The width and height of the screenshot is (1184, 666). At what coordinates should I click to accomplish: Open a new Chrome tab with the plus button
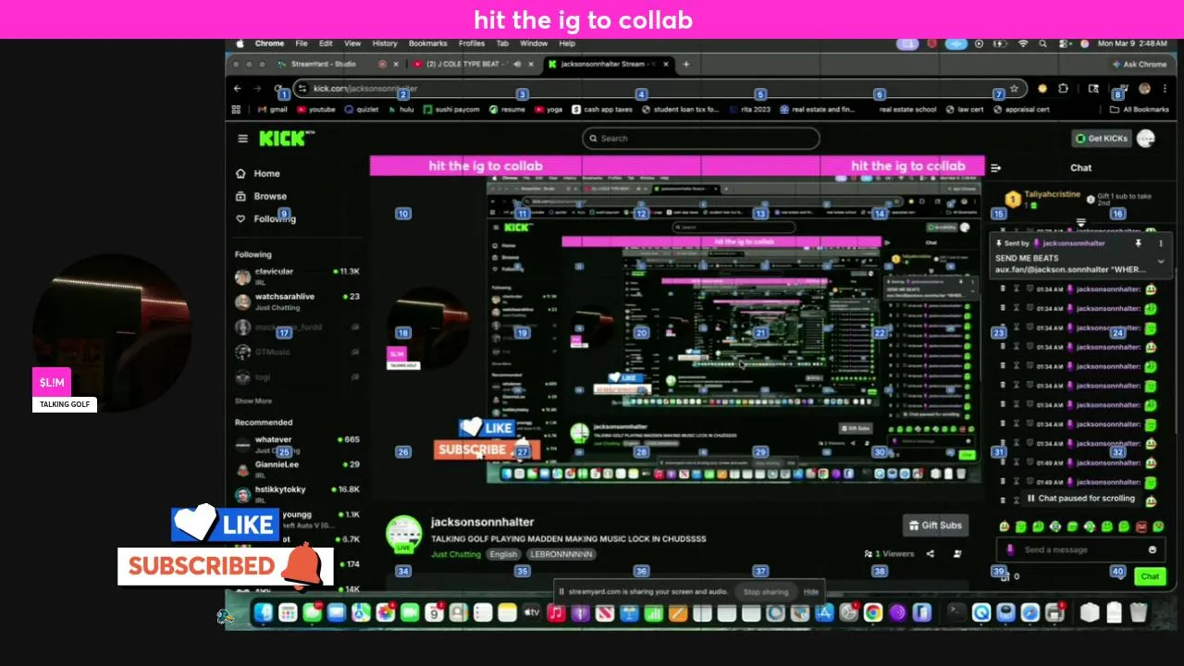[686, 64]
